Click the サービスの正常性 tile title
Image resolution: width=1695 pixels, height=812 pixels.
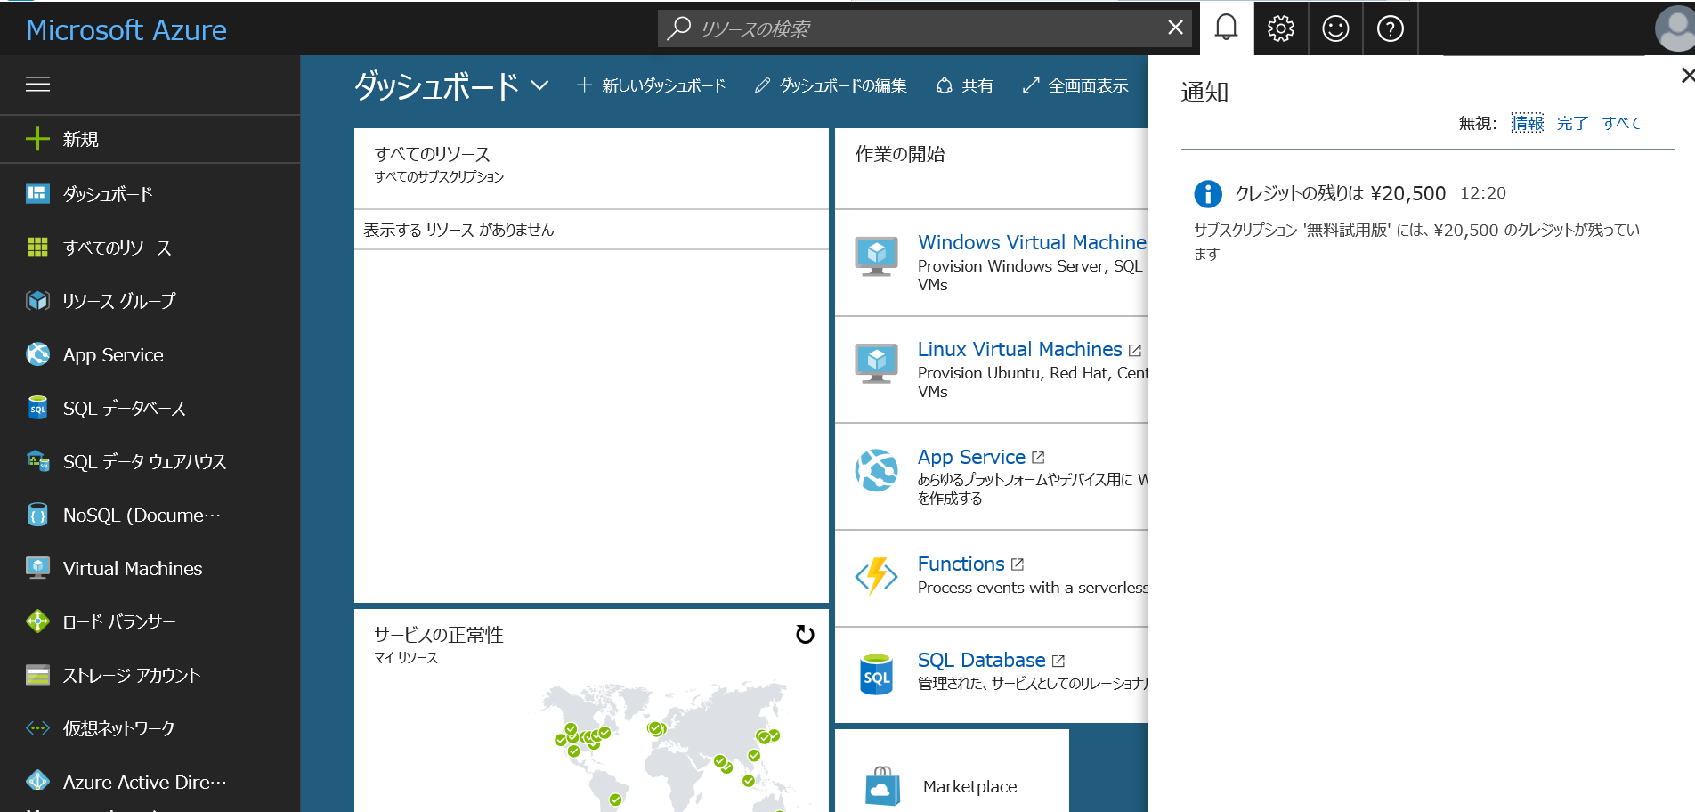(438, 634)
